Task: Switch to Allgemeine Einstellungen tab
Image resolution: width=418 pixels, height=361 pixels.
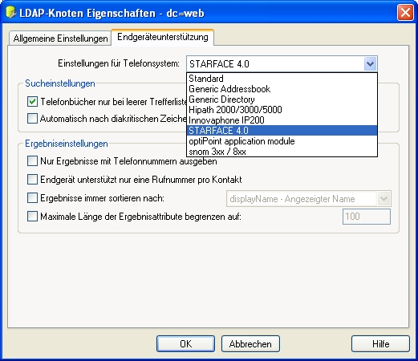Action: pyautogui.click(x=60, y=39)
